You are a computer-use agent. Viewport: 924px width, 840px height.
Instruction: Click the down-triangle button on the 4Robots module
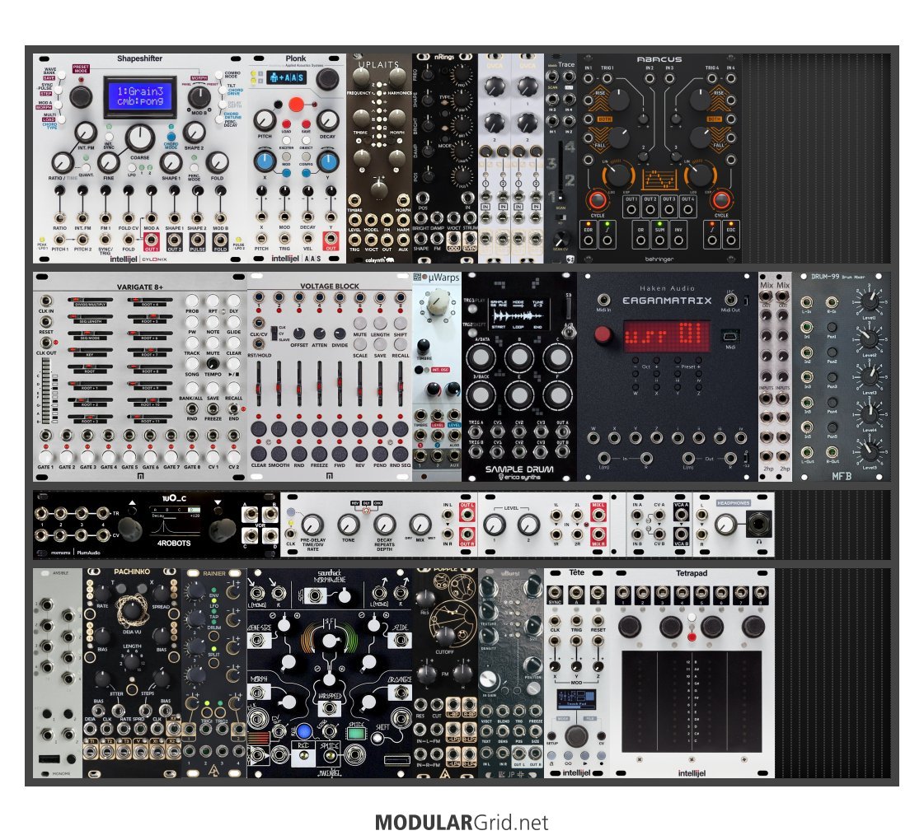click(x=218, y=503)
